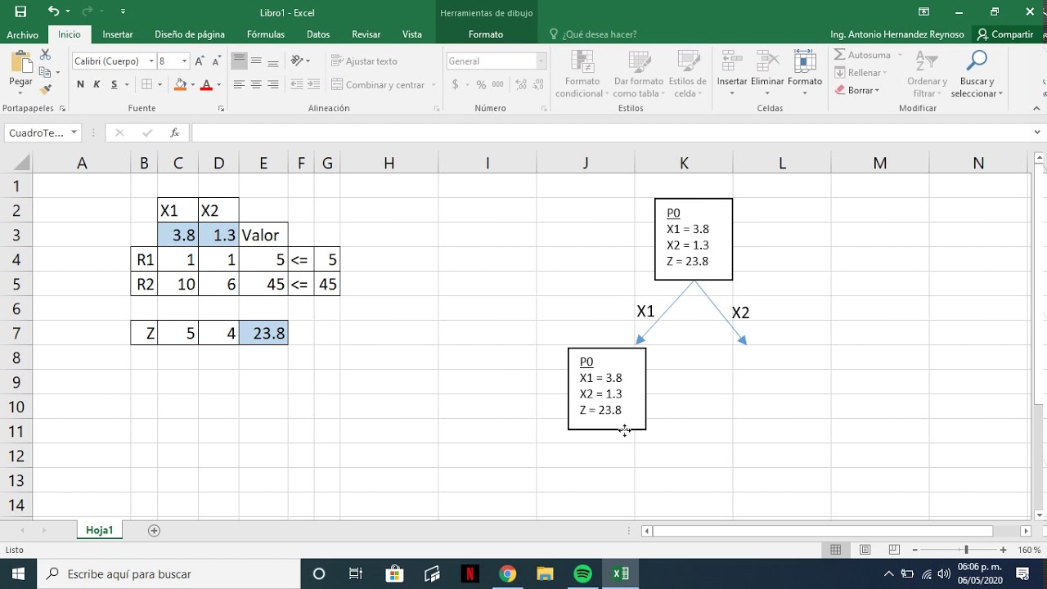Click the Borrar button
This screenshot has height=589, width=1047.
tap(857, 90)
